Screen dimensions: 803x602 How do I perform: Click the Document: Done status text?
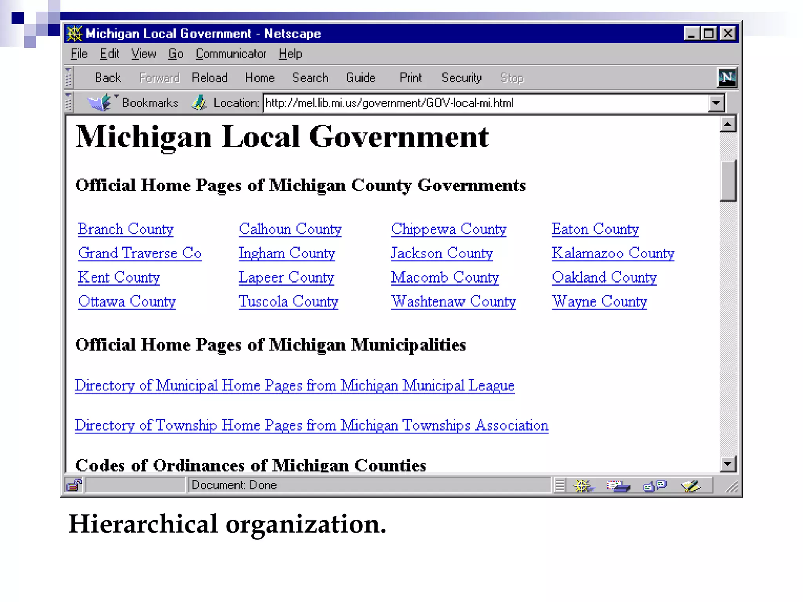(x=234, y=485)
